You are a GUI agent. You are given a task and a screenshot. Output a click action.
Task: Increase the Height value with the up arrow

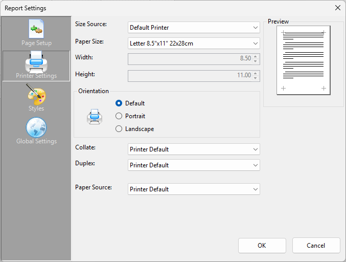[x=256, y=73]
